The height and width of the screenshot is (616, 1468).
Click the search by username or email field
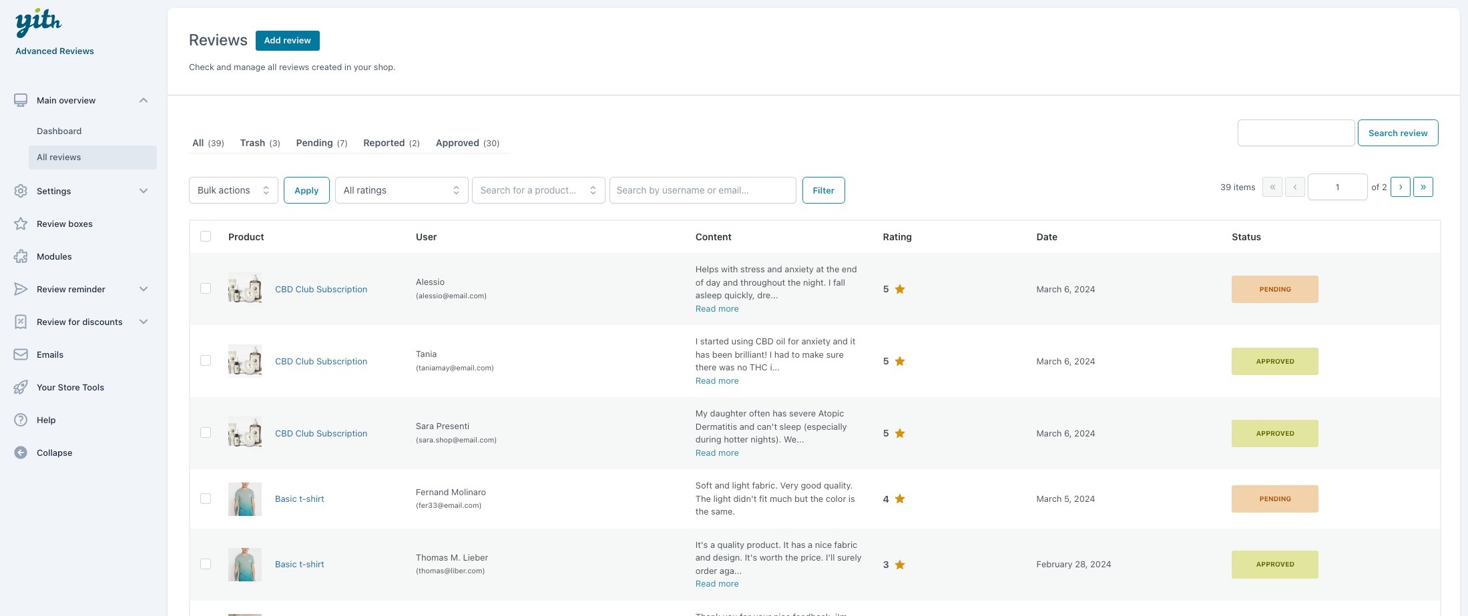tap(702, 190)
